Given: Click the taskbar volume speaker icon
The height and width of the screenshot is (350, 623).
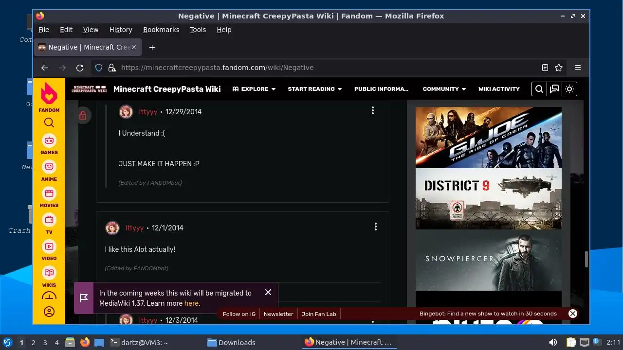Looking at the screenshot, I should pyautogui.click(x=553, y=343).
